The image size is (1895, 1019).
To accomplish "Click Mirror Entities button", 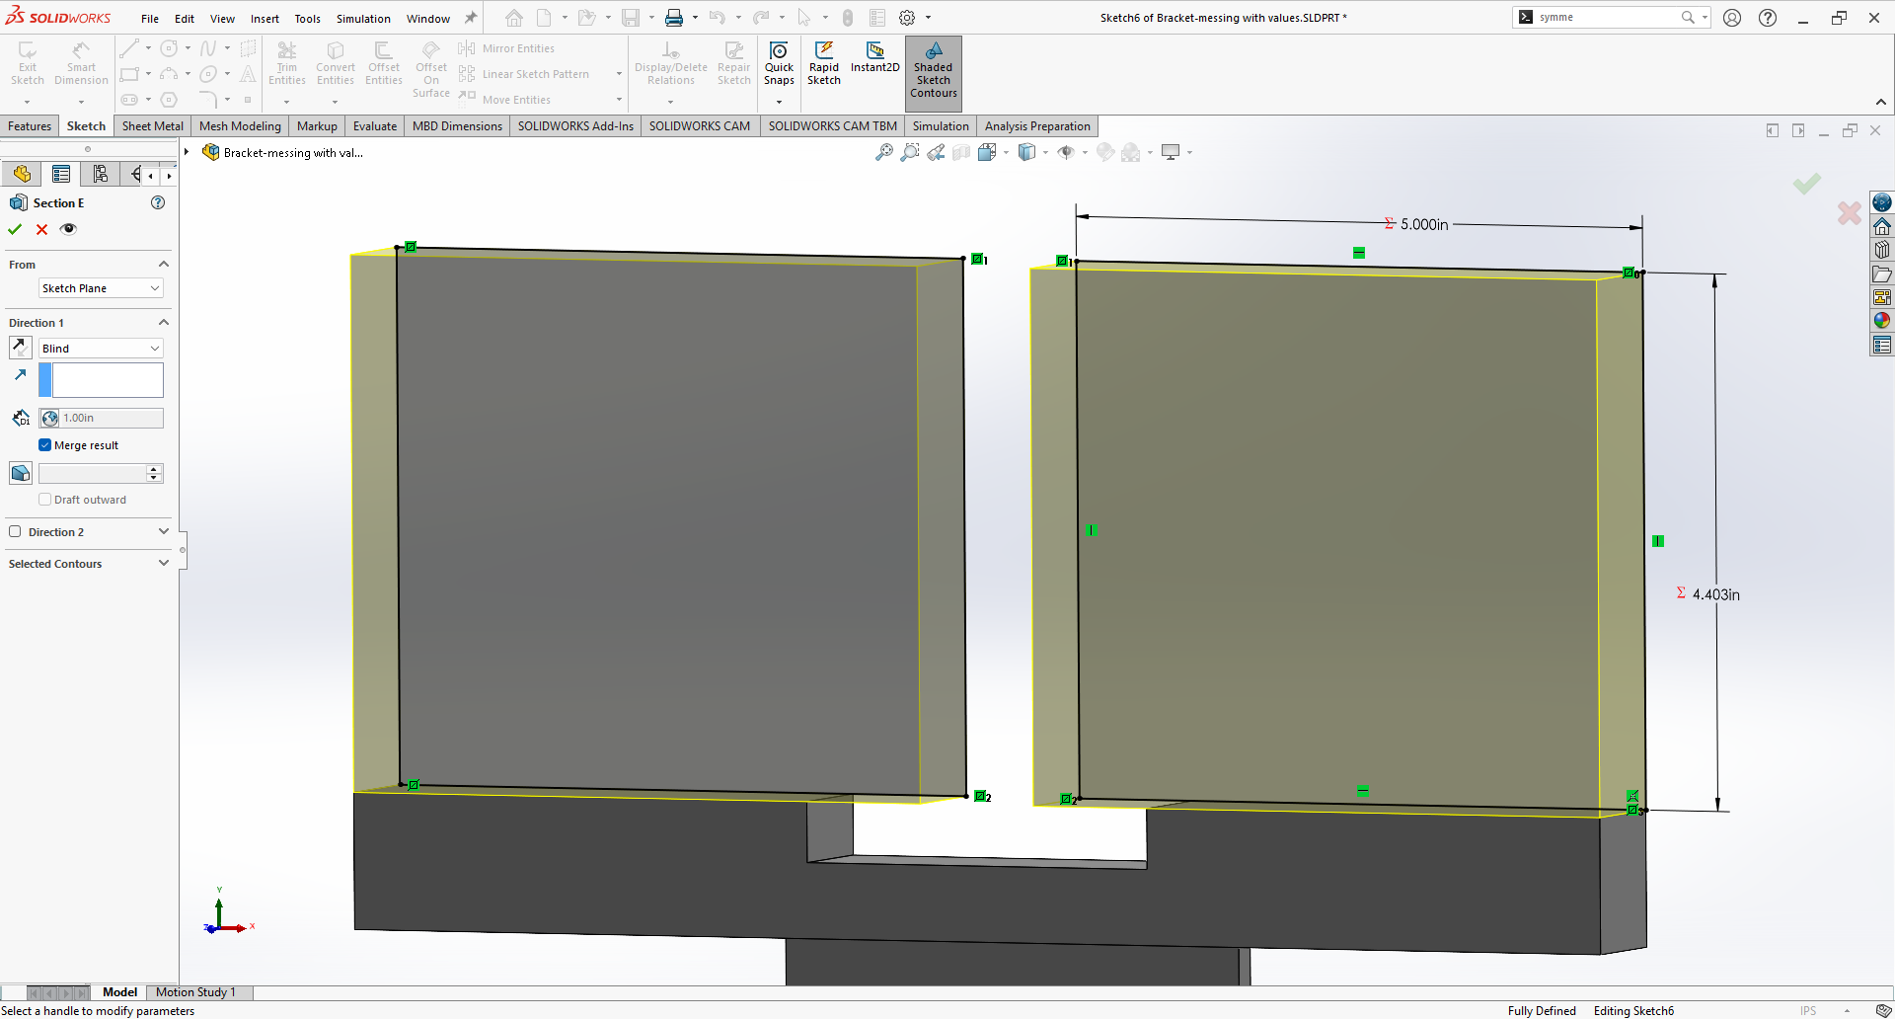I will click(x=506, y=48).
